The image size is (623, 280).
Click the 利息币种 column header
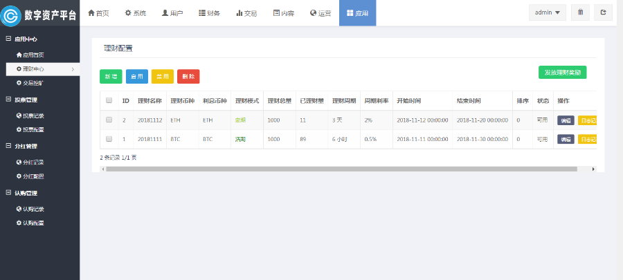[x=215, y=101]
